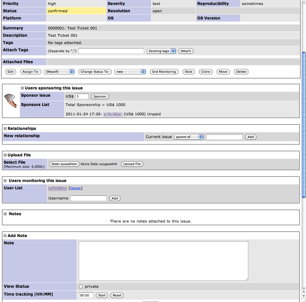Collapse the Users sponsoring this issue section

22,88
